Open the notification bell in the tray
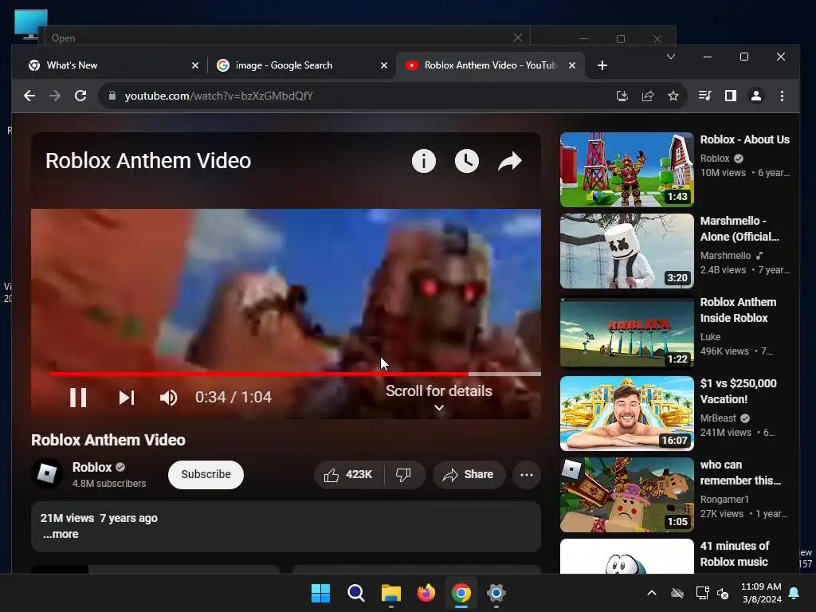816x612 pixels. (x=794, y=593)
